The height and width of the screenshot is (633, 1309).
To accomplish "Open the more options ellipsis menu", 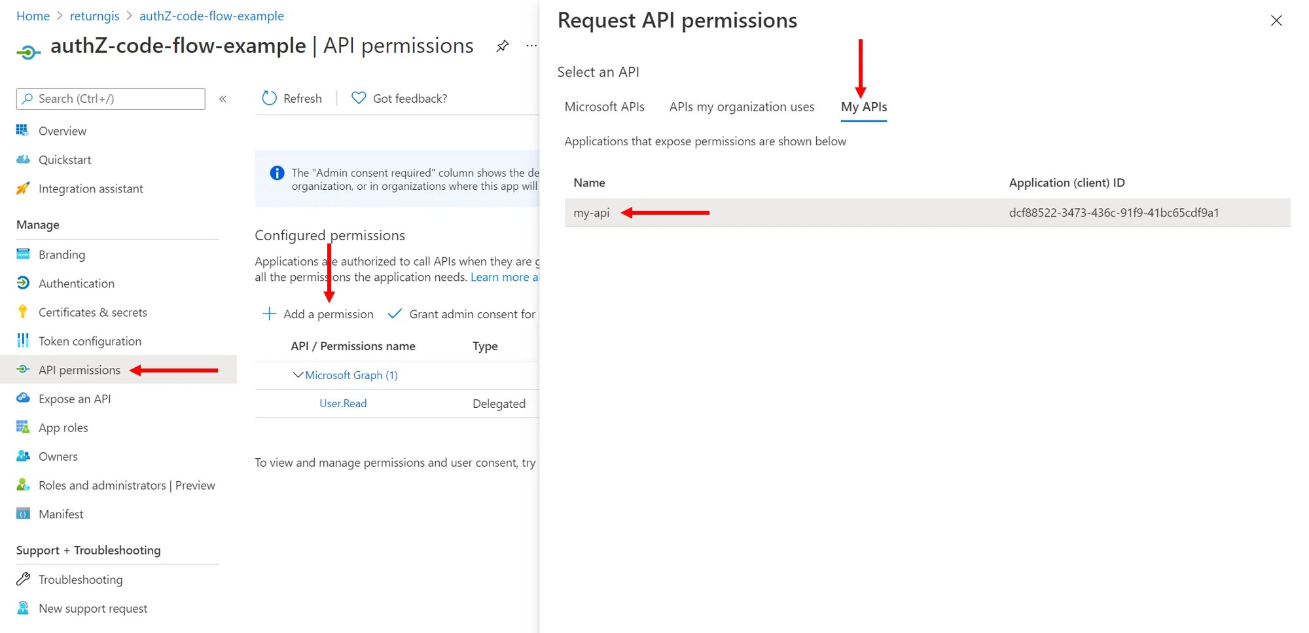I will coord(531,46).
